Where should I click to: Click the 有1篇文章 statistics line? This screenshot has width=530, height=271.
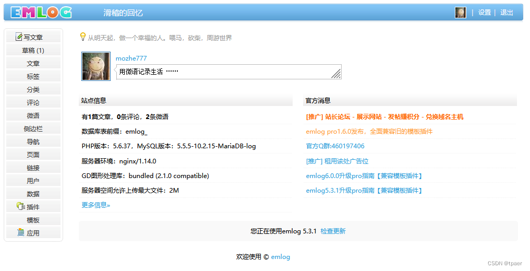(125, 117)
